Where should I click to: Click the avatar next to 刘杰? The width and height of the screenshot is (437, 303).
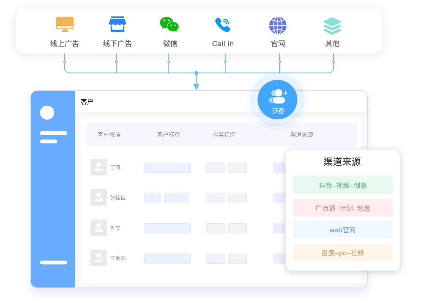99,228
